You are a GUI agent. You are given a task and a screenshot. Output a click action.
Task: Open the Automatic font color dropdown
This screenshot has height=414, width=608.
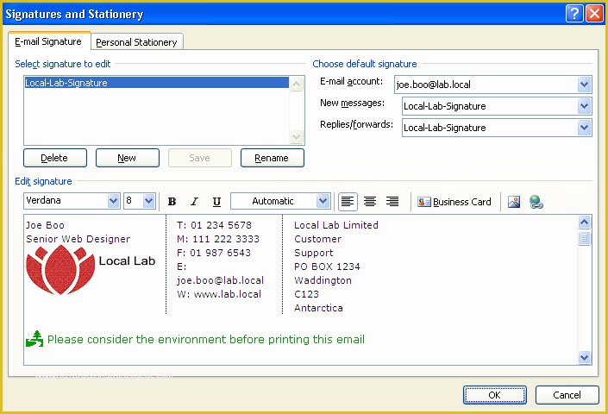click(323, 201)
